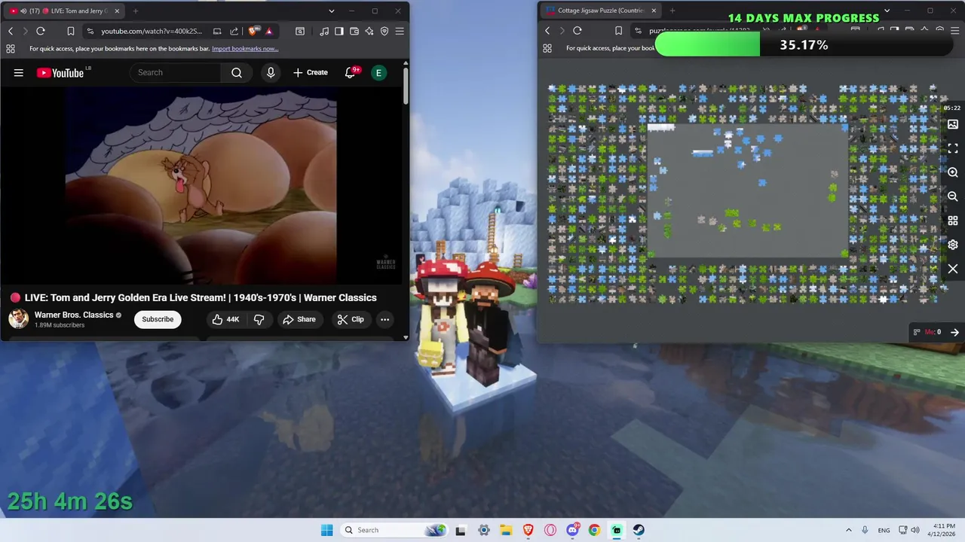Click the Clip button
965x542 pixels.
click(x=350, y=319)
